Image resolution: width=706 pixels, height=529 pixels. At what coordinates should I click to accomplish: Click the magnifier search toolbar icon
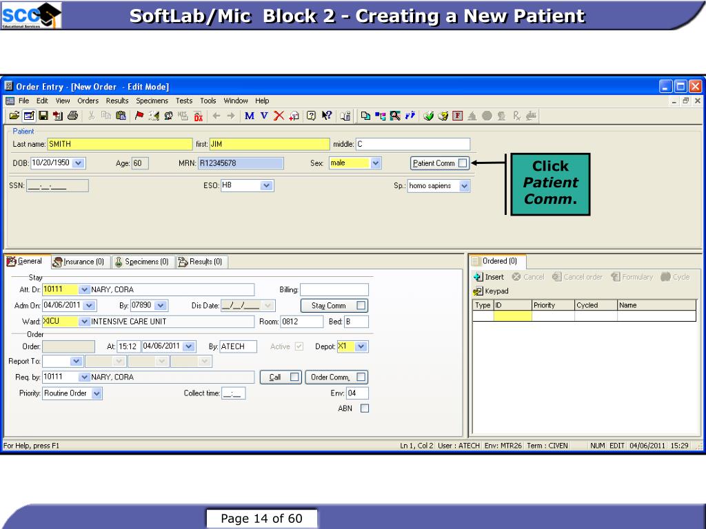coord(395,116)
